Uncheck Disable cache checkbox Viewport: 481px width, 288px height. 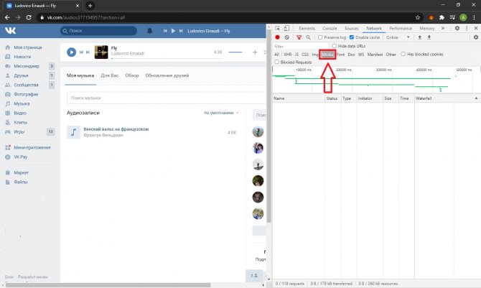(352, 37)
